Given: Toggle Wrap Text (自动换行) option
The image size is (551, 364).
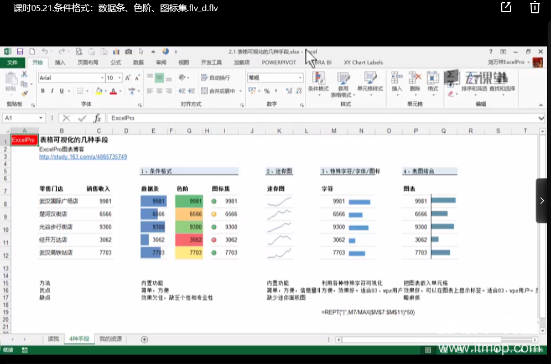Looking at the screenshot, I should pos(216,78).
